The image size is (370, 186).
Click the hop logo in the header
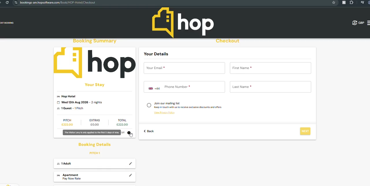183,22
